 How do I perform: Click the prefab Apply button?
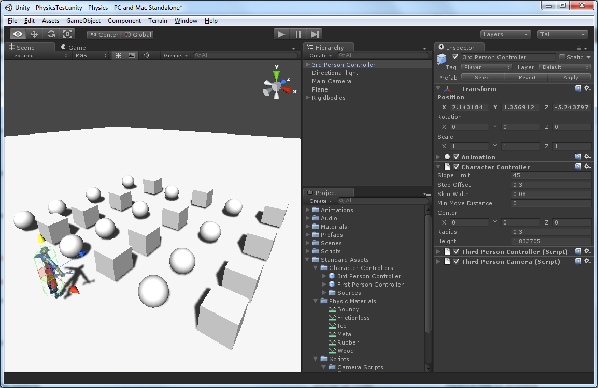click(x=571, y=77)
